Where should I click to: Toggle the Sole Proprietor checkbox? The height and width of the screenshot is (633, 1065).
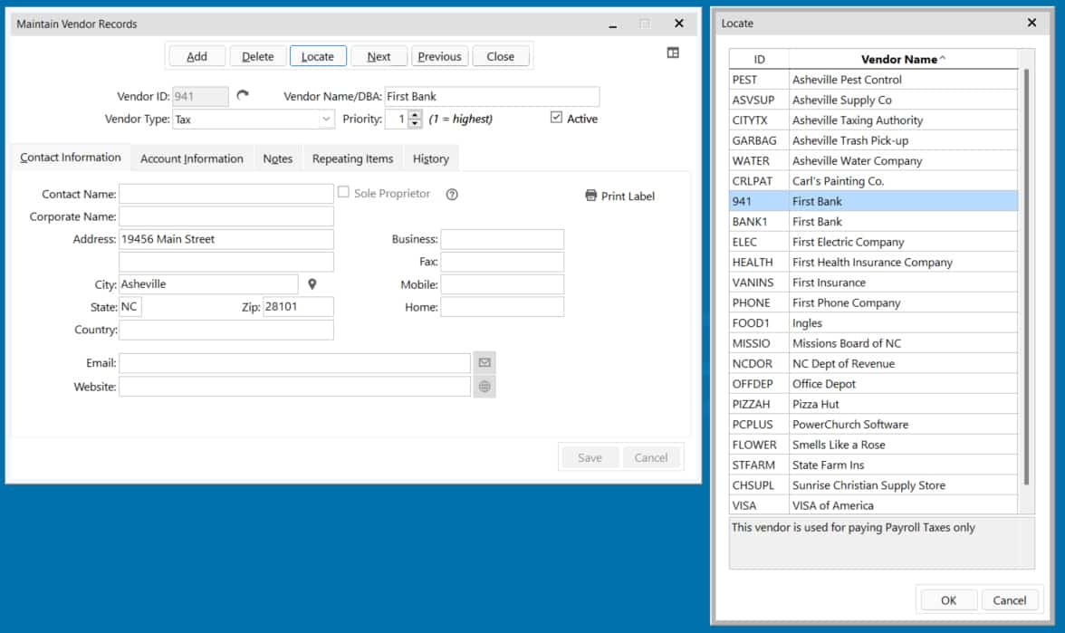(344, 192)
